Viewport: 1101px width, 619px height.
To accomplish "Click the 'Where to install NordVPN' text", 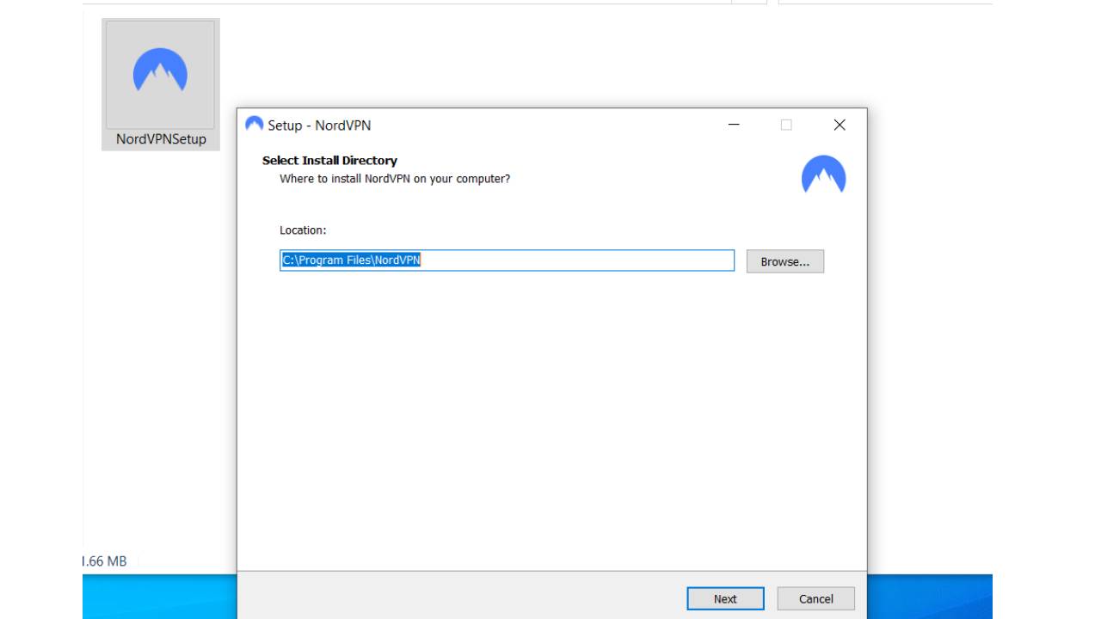I will tap(395, 179).
